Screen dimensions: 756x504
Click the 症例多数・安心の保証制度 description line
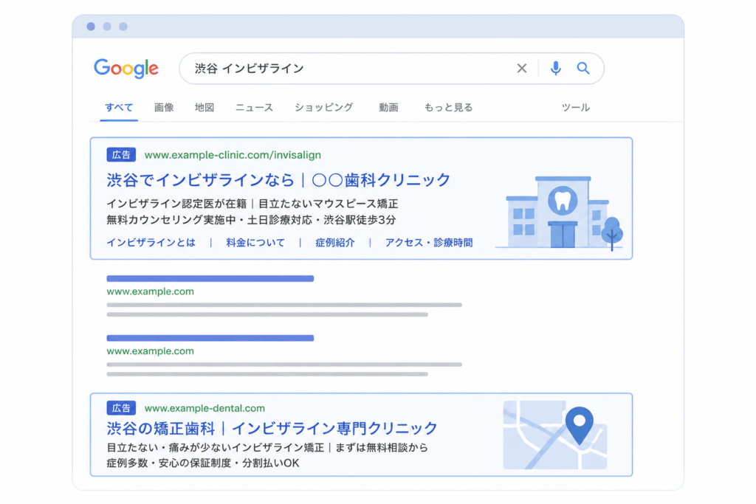coord(203,463)
